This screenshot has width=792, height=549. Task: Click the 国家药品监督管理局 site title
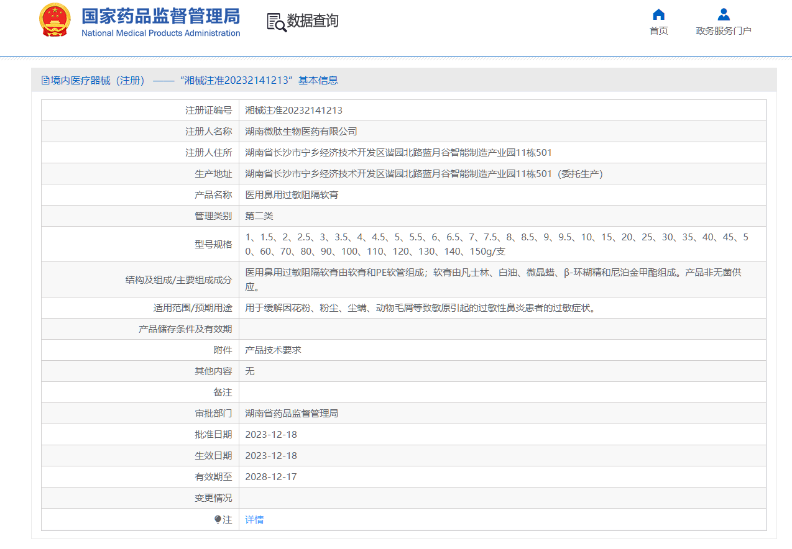(x=160, y=16)
